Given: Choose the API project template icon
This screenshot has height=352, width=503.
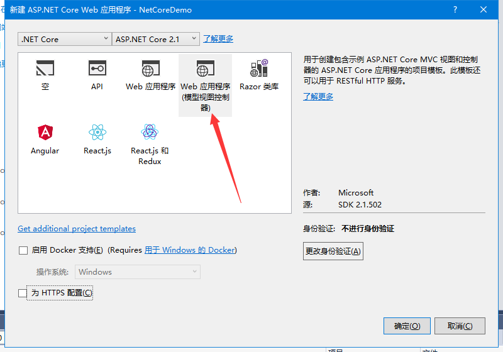Looking at the screenshot, I should tap(97, 68).
